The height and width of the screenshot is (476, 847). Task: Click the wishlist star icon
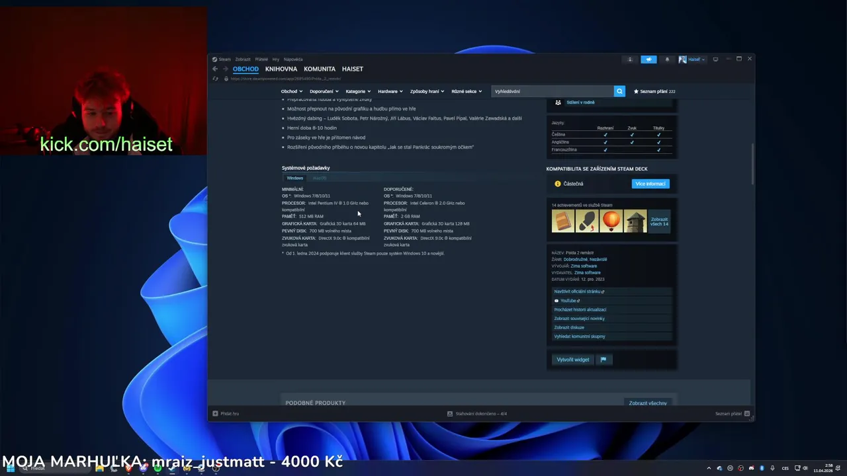636,91
